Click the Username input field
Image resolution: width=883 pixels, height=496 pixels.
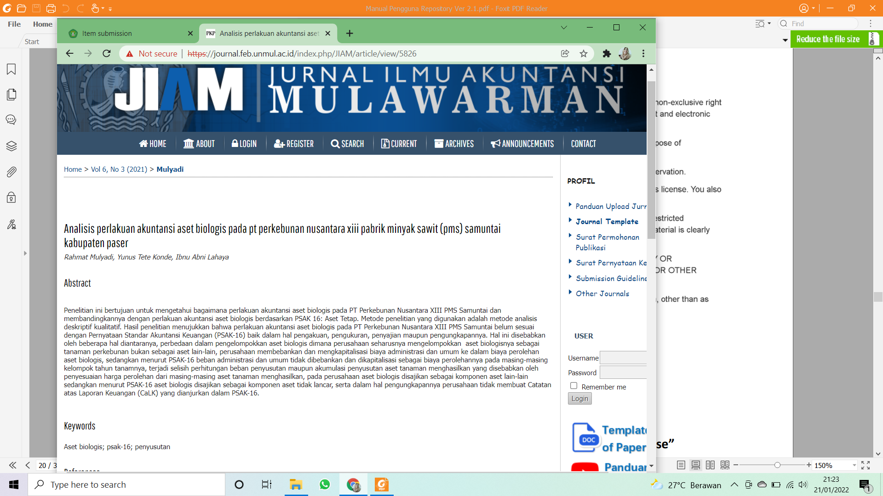point(623,358)
